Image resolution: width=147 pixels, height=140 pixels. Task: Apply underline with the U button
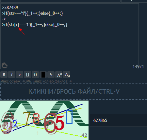[x=27, y=75]
